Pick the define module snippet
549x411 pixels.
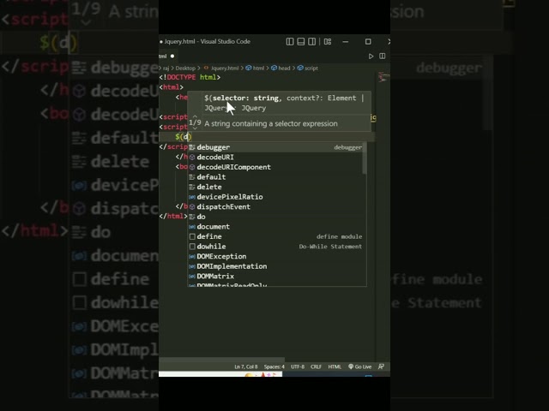coord(275,236)
